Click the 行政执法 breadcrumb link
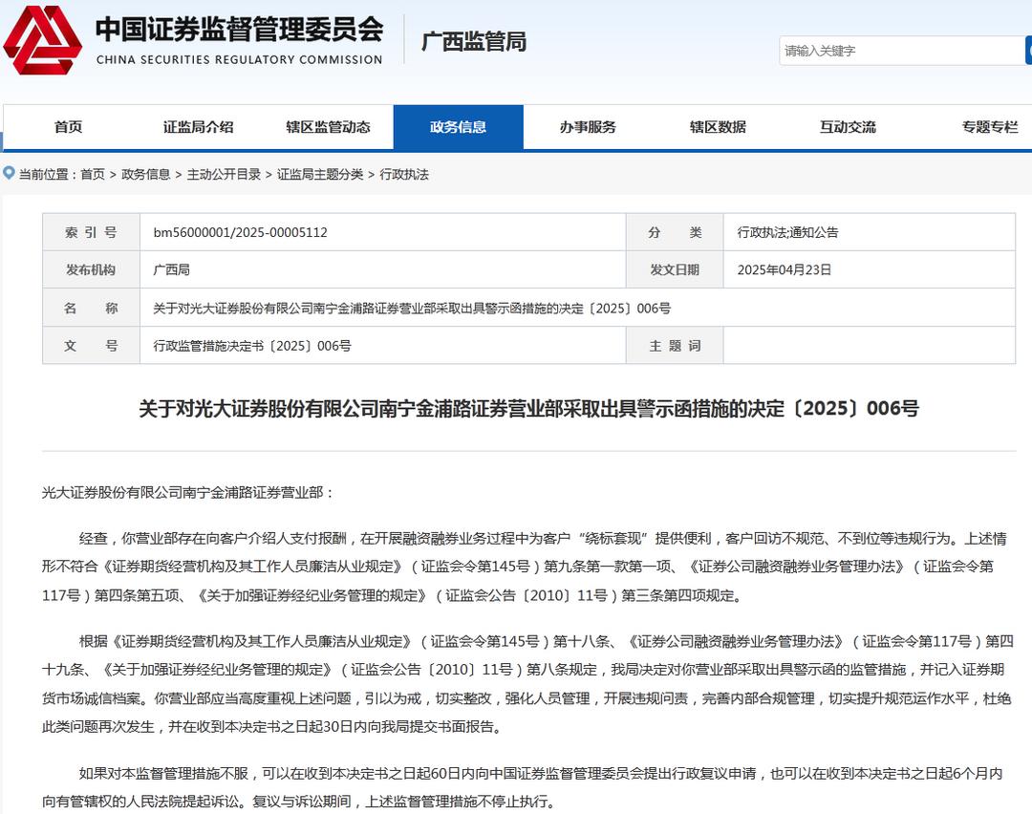The image size is (1032, 814). 404,174
